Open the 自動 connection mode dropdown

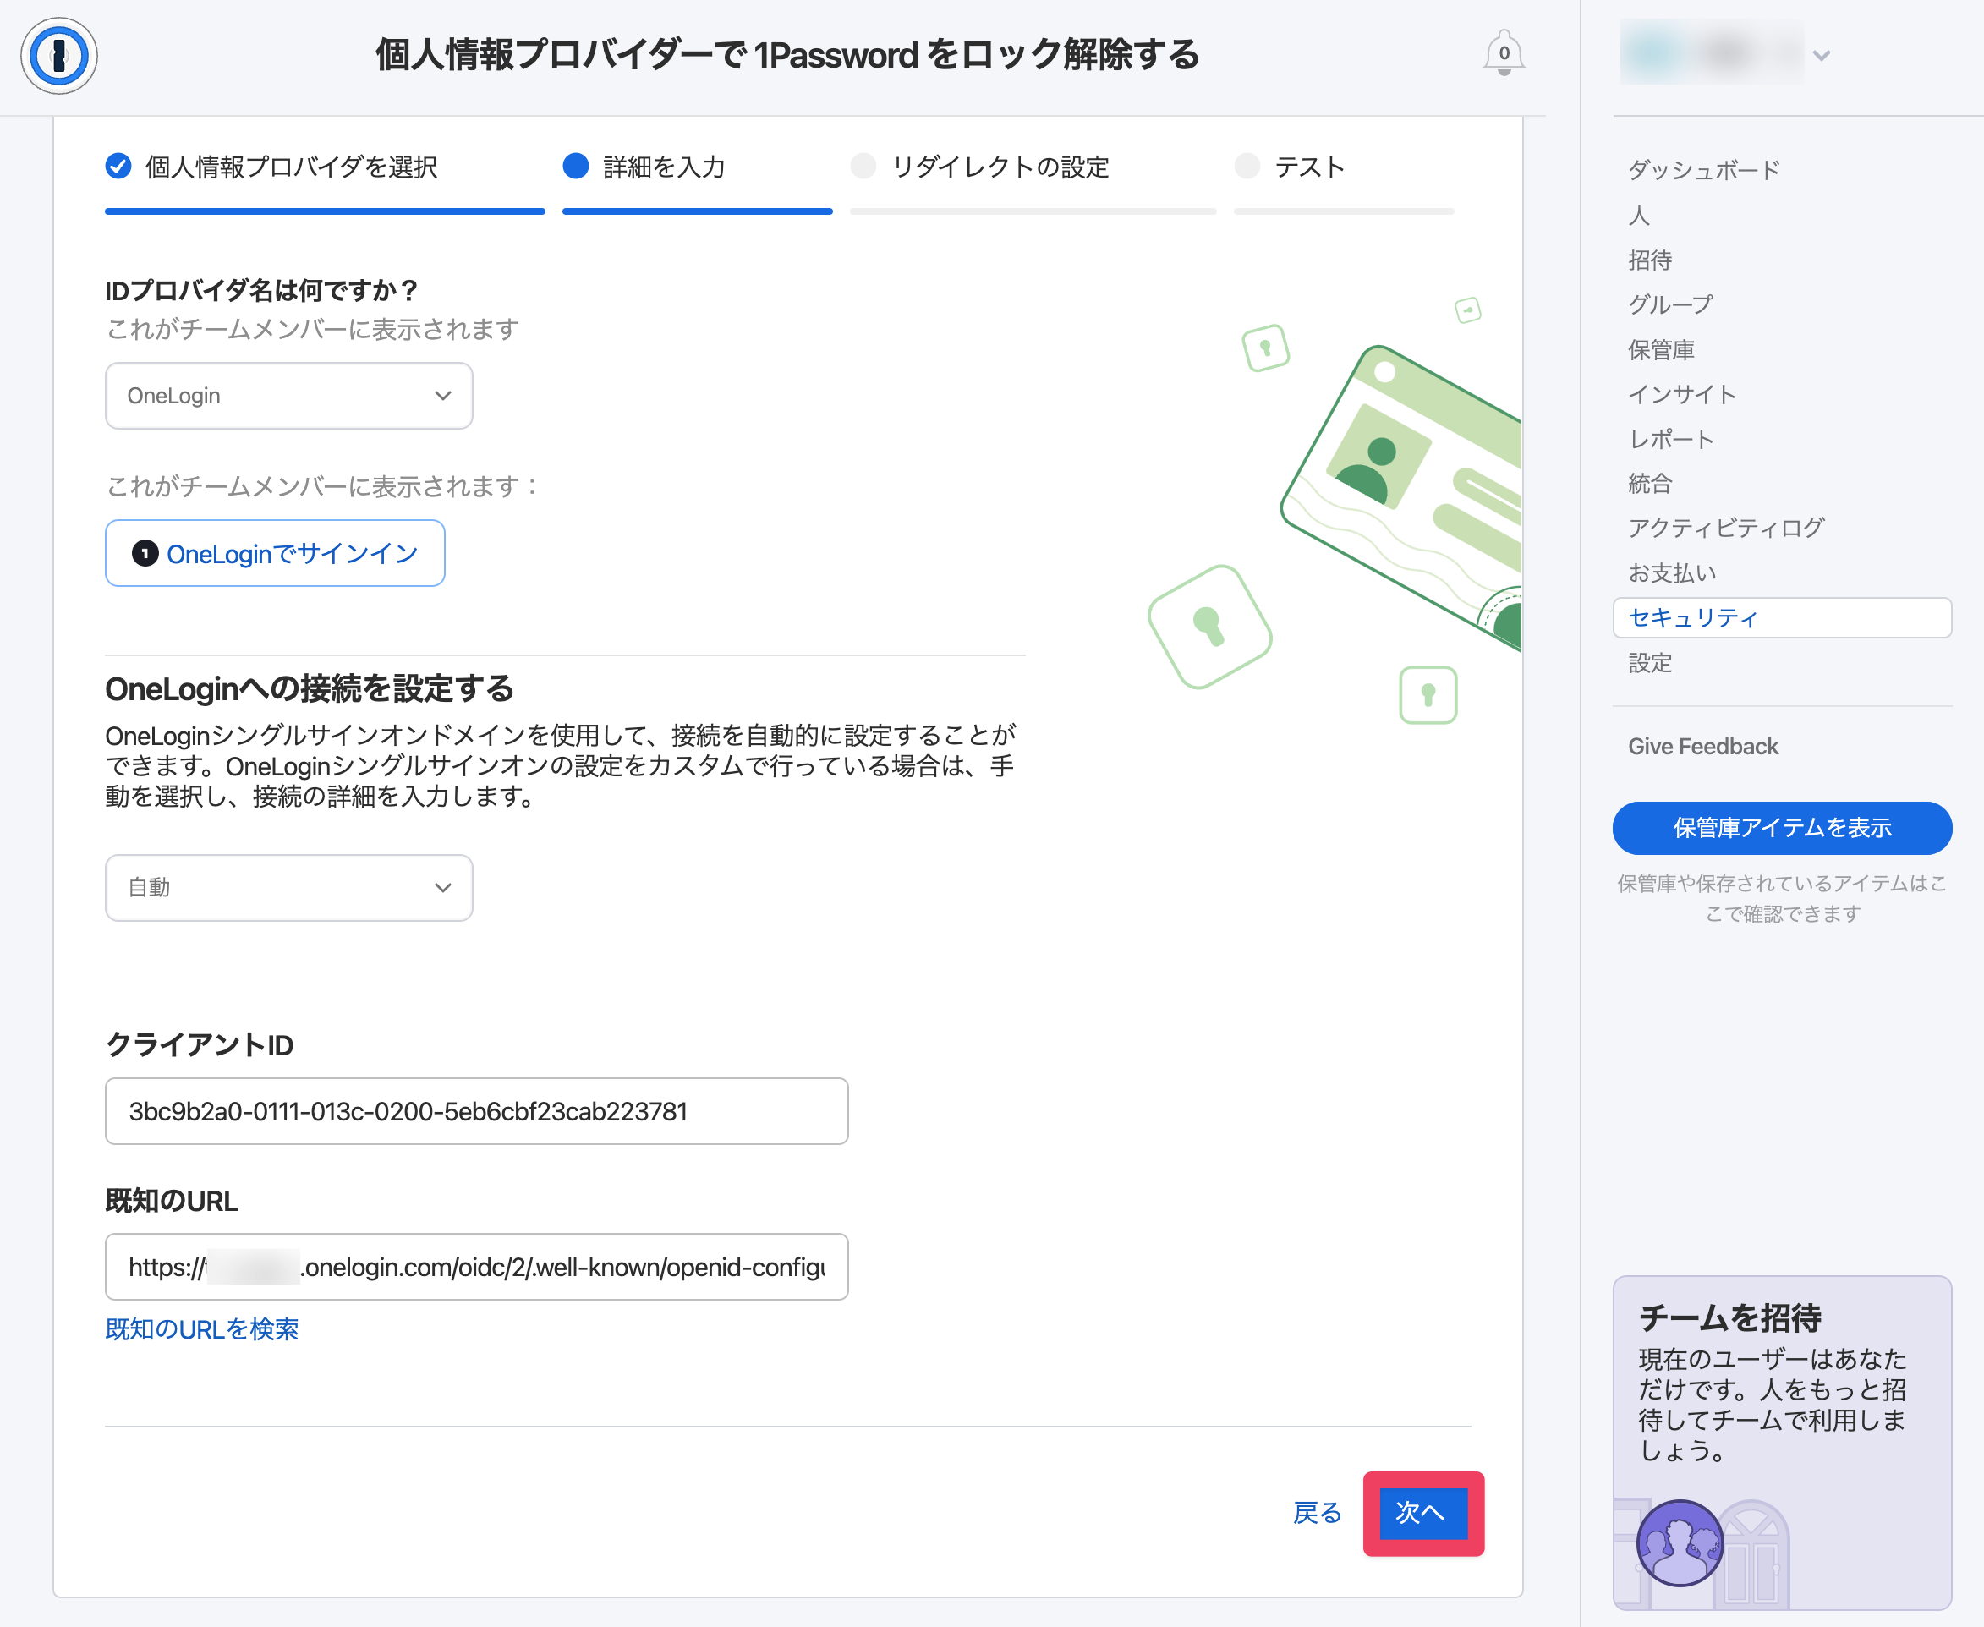288,888
